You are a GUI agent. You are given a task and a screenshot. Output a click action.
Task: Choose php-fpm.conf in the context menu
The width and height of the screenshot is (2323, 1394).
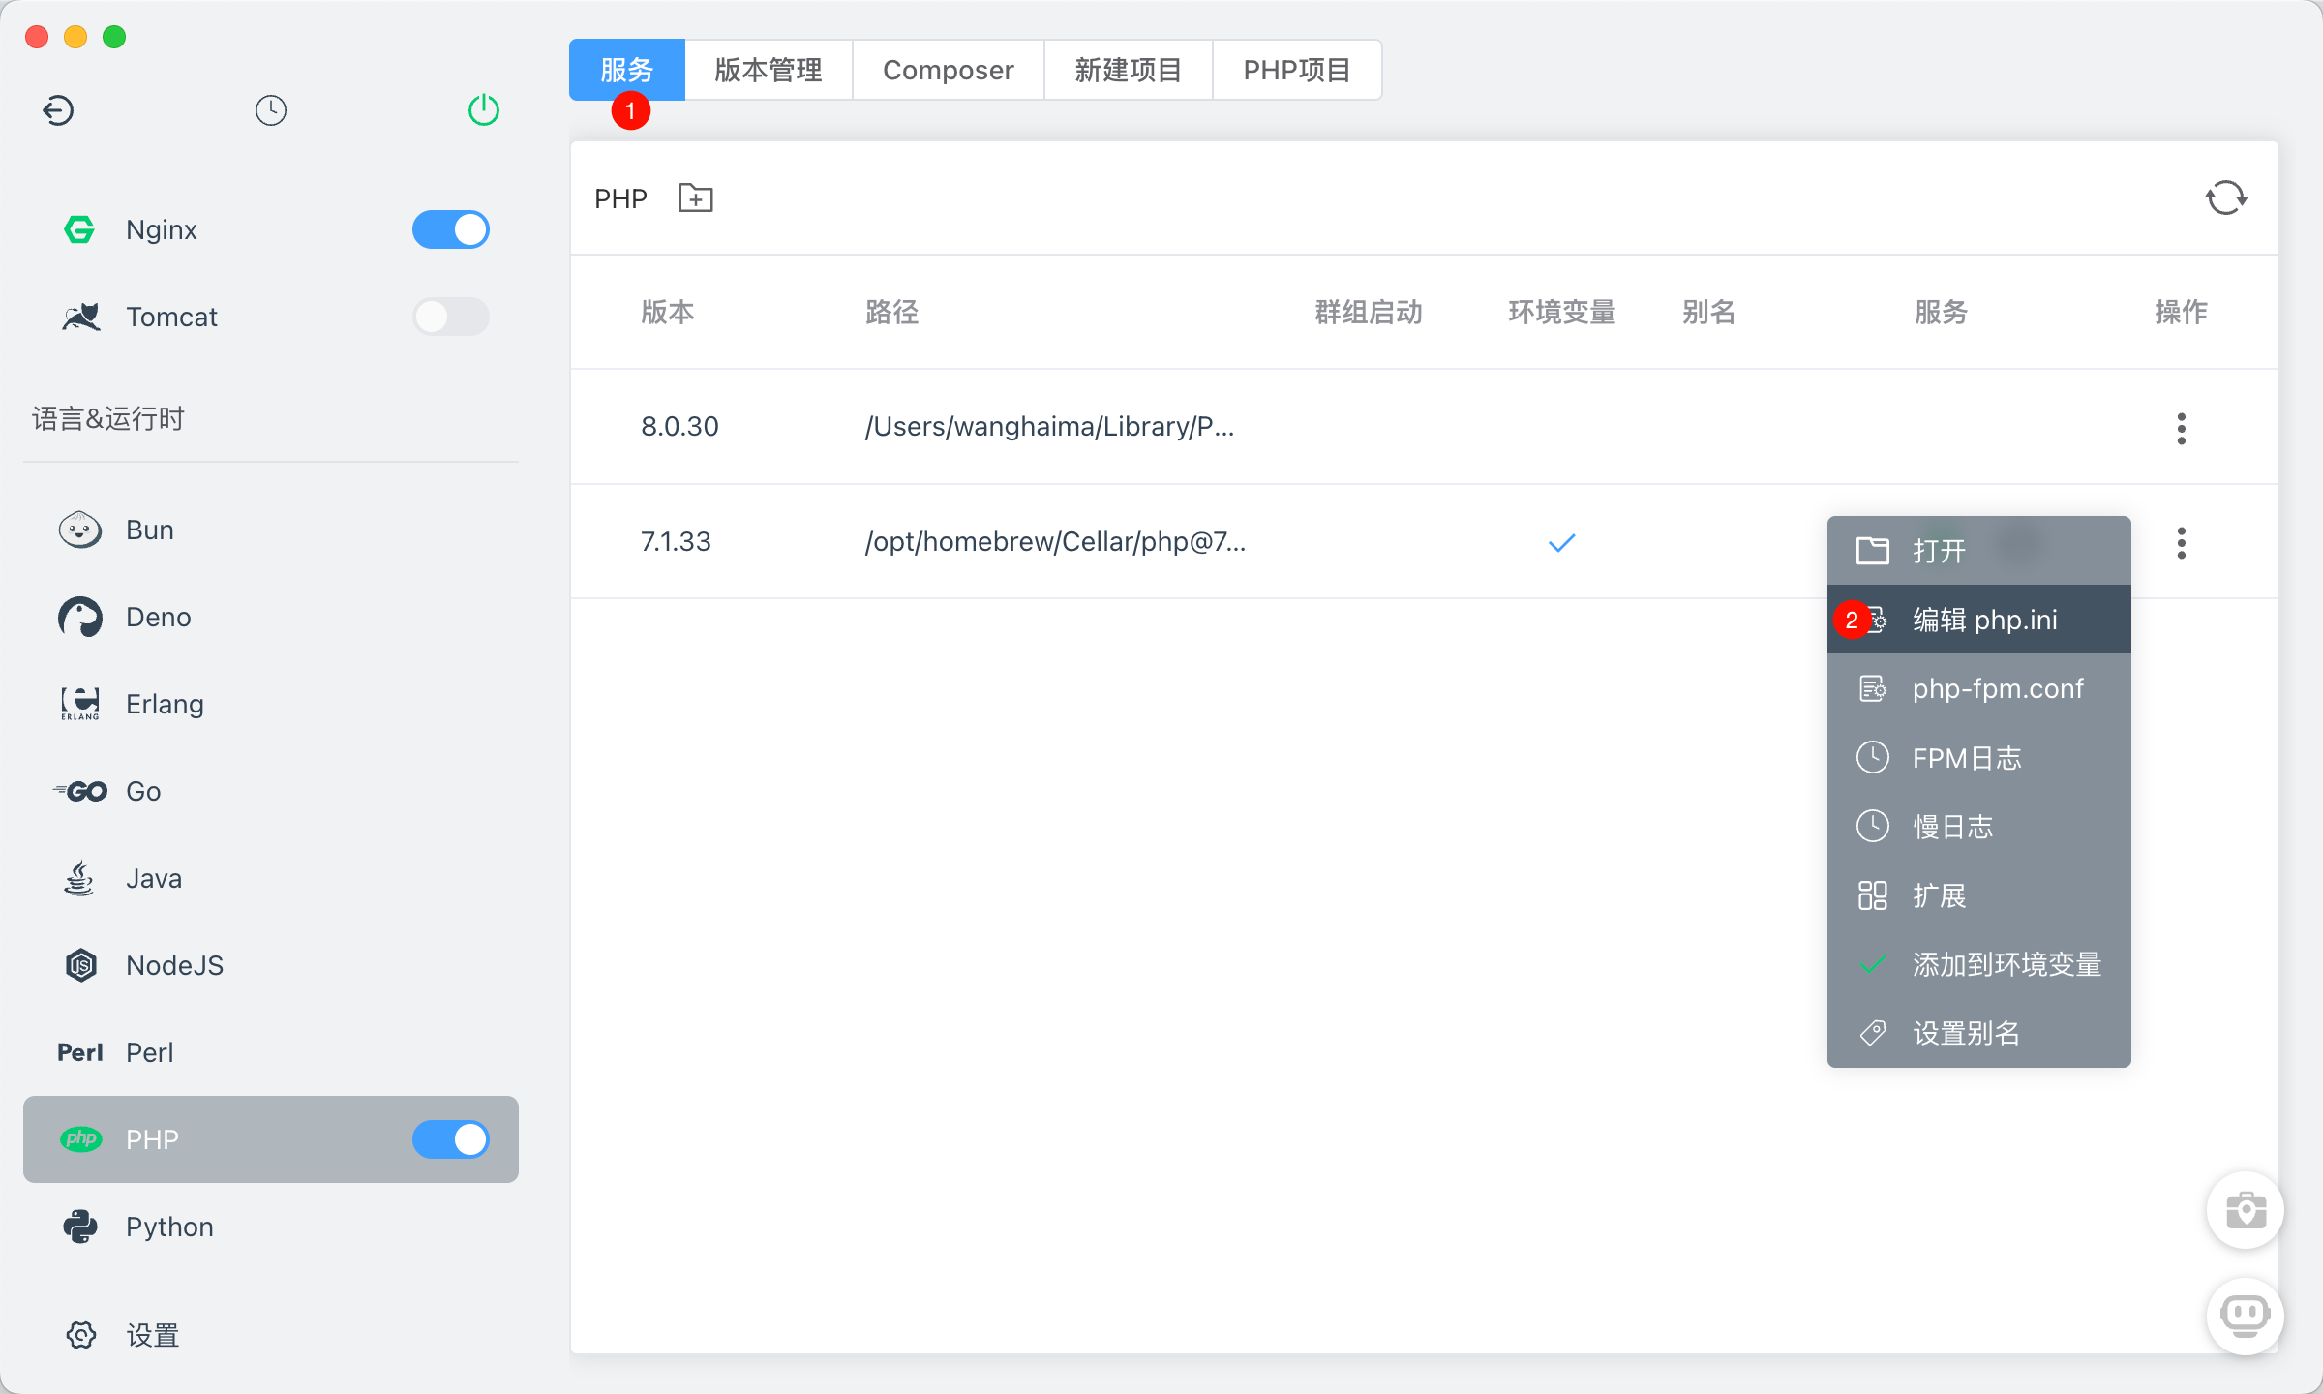coord(1979,688)
